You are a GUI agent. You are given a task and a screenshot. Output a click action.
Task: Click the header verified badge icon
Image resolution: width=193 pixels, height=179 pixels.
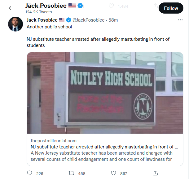click(80, 6)
